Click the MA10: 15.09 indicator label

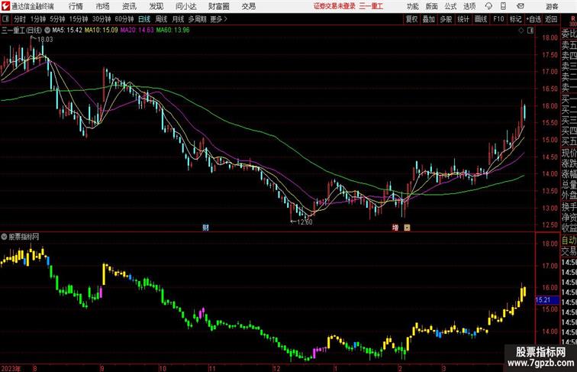(x=102, y=31)
